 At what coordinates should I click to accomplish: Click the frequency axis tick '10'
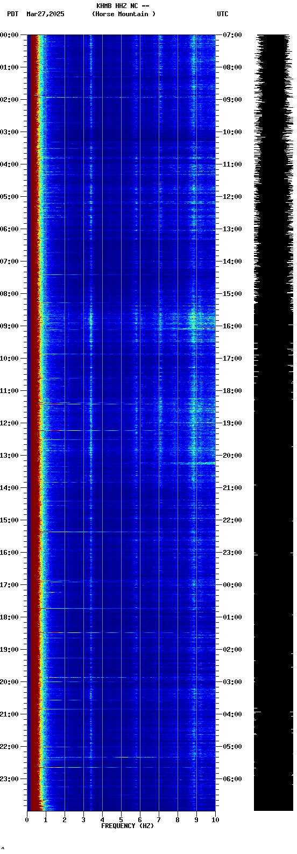pyautogui.click(x=215, y=820)
